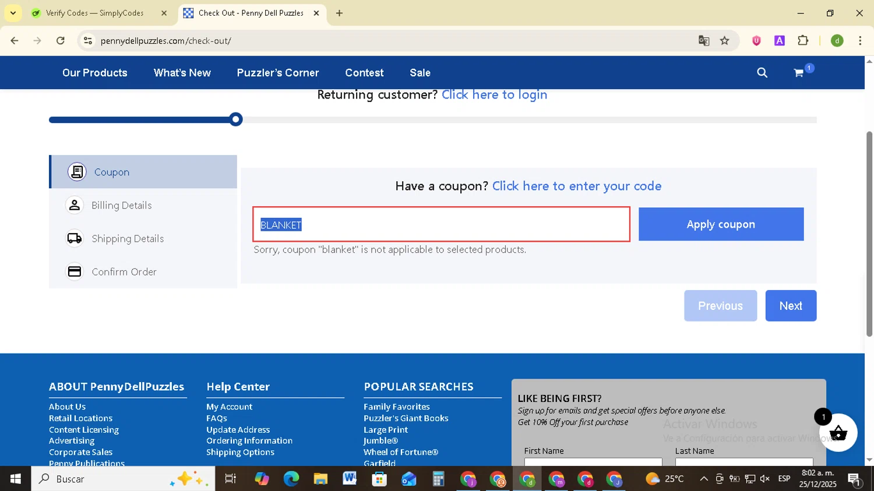Open Sale menu item
The height and width of the screenshot is (491, 874).
420,73
